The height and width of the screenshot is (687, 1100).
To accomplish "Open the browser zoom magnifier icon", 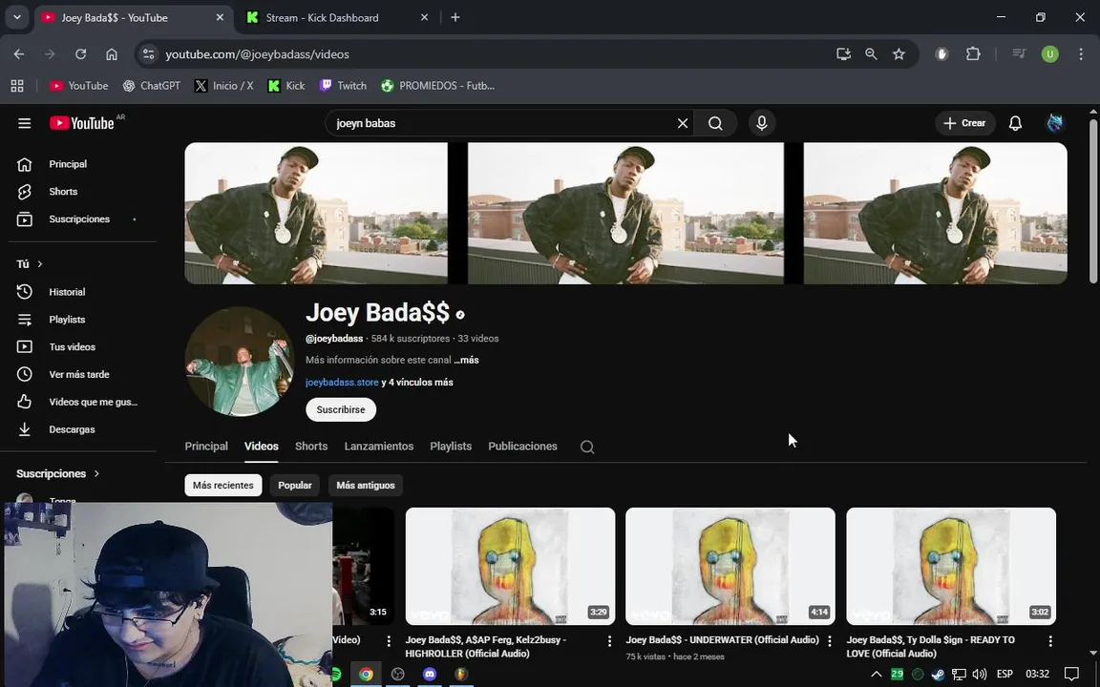I will [x=871, y=54].
